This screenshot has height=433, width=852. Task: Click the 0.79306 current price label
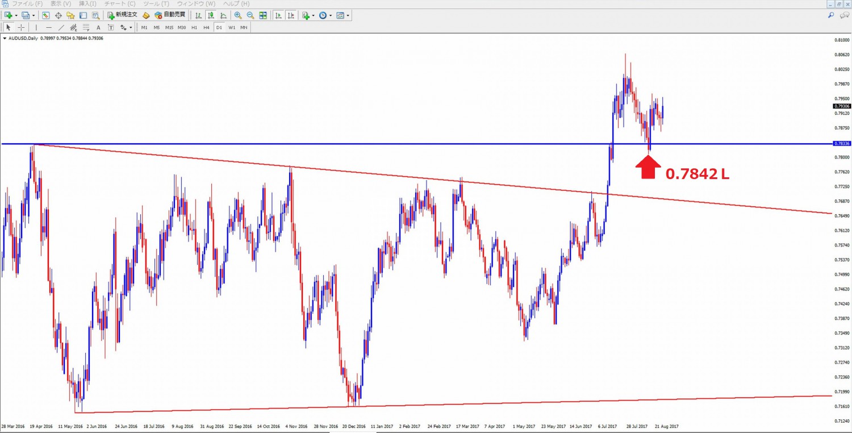[842, 106]
